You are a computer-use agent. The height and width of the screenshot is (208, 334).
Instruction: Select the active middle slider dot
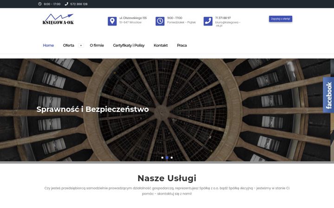(x=167, y=158)
